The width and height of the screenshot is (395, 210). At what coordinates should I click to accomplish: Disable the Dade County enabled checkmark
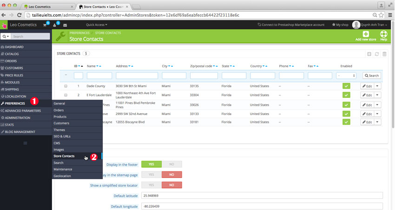click(346, 86)
